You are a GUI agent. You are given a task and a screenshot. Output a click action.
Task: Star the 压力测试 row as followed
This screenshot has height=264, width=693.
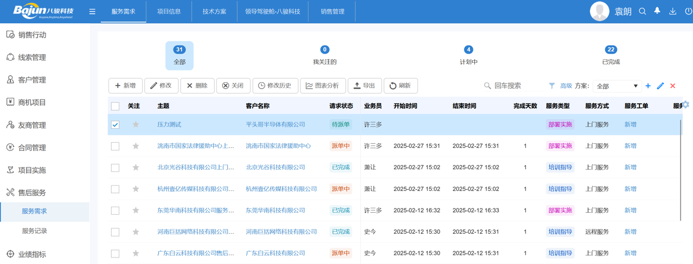pos(136,124)
